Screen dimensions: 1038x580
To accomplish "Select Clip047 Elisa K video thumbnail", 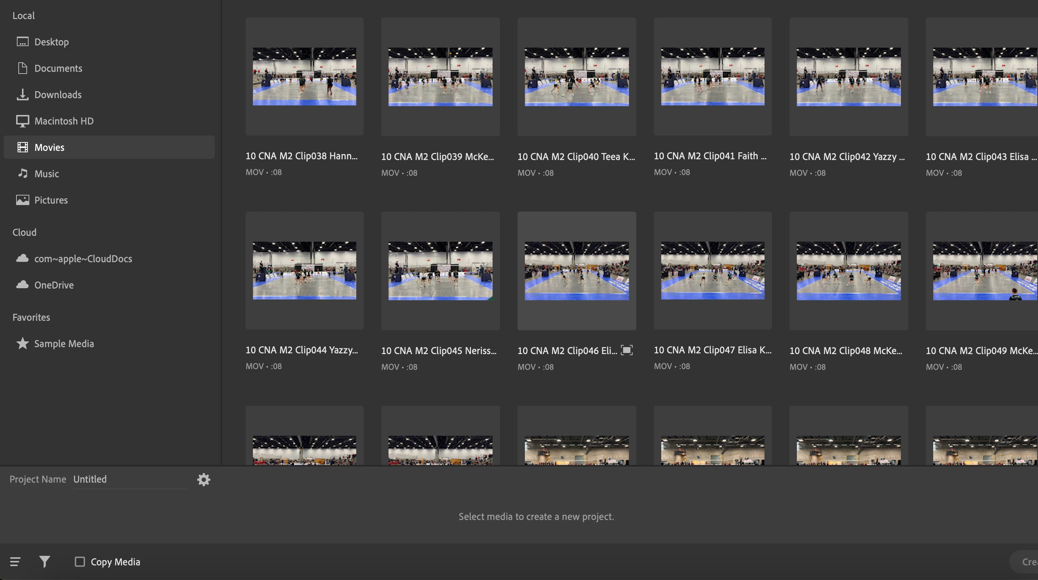I will (713, 271).
